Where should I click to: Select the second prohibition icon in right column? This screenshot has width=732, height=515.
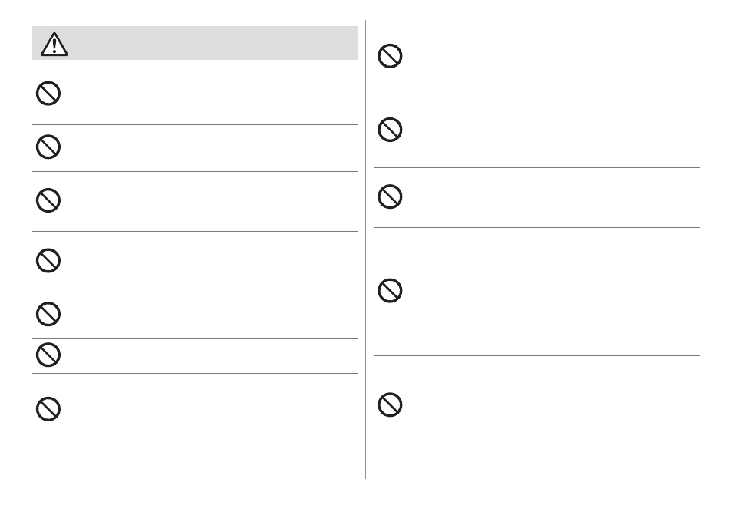[390, 130]
